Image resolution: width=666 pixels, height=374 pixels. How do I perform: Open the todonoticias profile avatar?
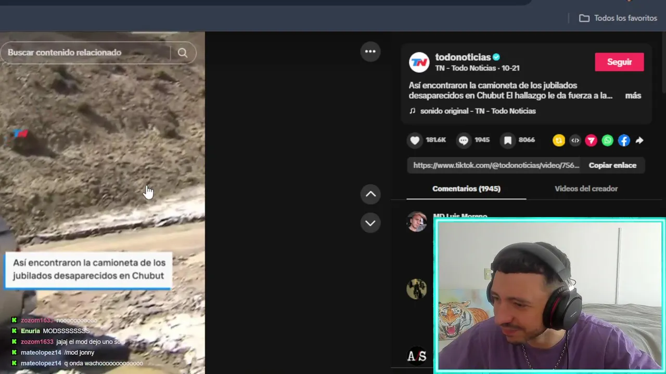419,62
